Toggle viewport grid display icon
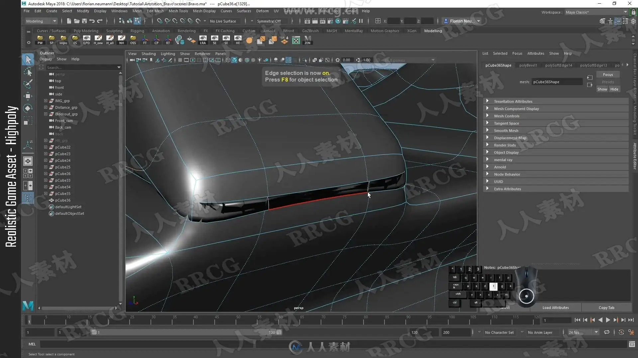 click(180, 60)
